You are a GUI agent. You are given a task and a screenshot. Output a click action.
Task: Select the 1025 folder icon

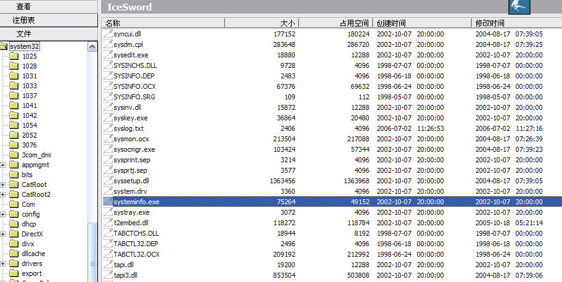tap(14, 56)
